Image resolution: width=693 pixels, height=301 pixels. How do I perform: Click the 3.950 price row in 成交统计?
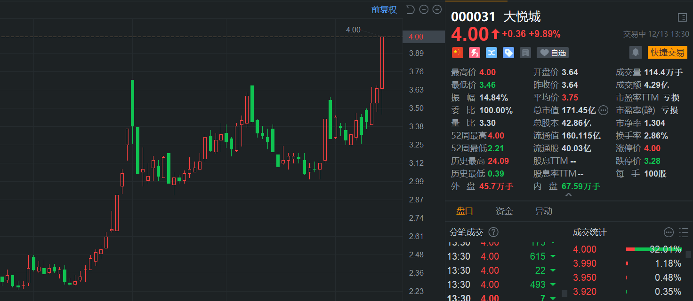[x=627, y=278]
